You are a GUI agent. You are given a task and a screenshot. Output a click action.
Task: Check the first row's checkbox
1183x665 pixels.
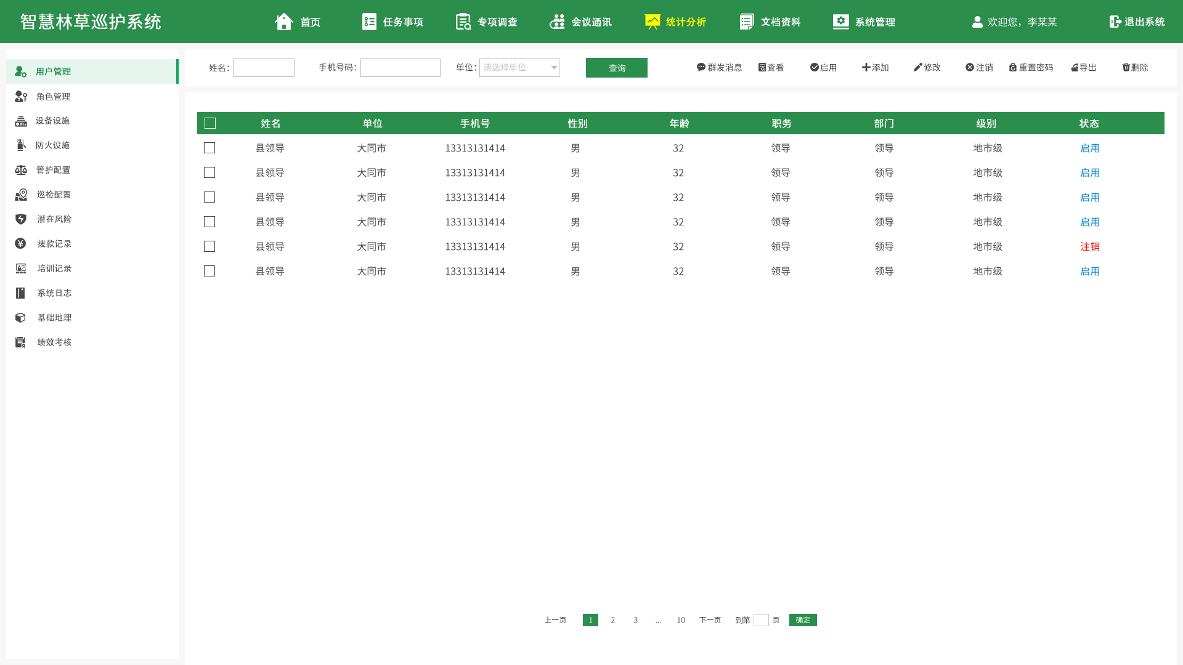point(209,148)
